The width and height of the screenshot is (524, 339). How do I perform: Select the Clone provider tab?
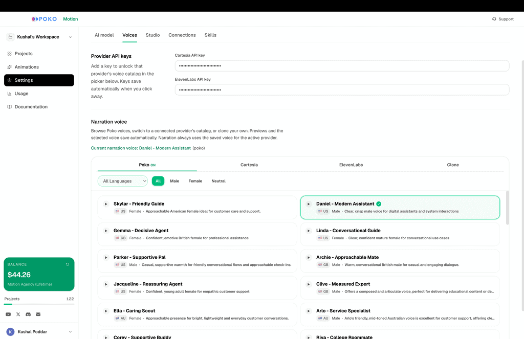coord(453,165)
